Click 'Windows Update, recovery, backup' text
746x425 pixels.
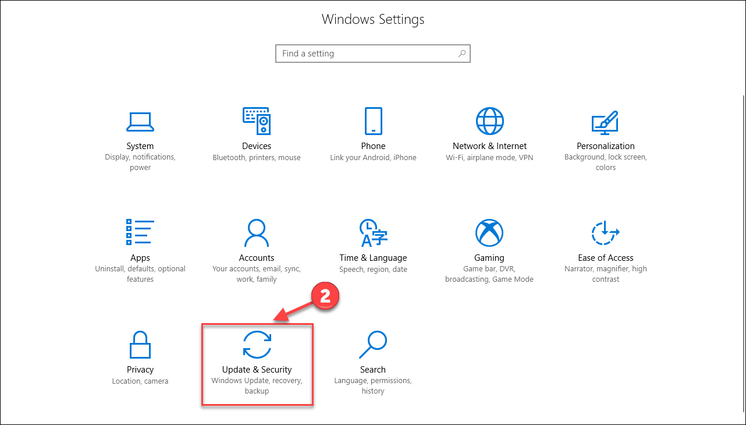tap(257, 386)
